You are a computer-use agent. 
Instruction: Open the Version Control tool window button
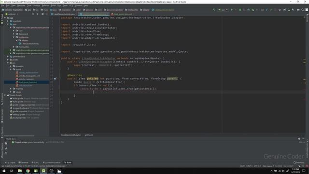(52, 162)
